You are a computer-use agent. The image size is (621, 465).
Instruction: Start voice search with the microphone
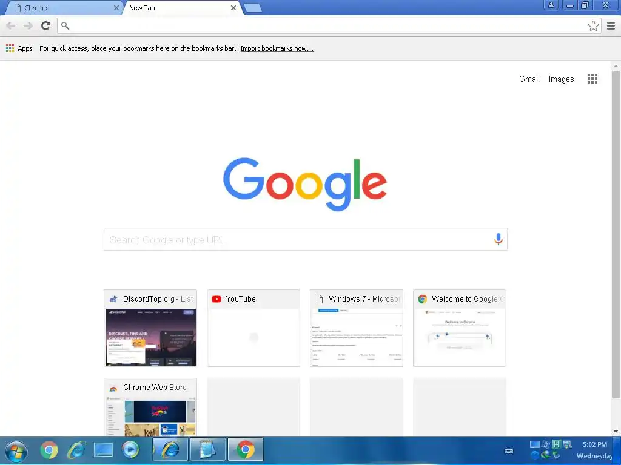tap(498, 239)
